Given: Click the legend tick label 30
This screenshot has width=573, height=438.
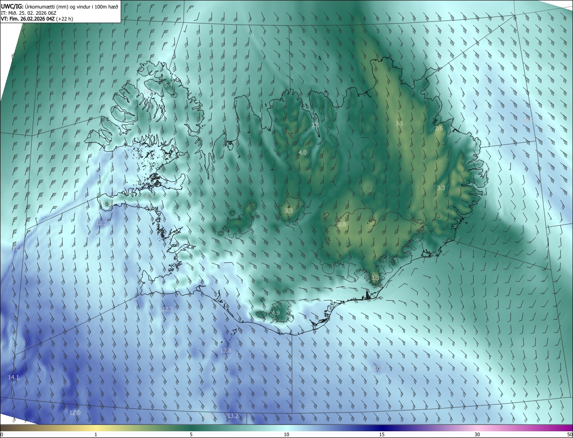Looking at the screenshot, I should 477,434.
